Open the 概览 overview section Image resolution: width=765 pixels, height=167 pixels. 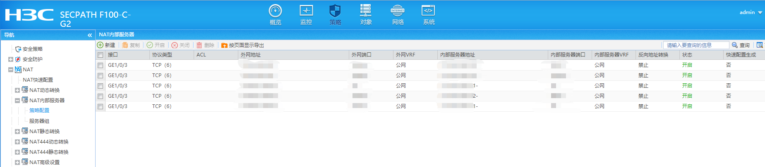(275, 15)
